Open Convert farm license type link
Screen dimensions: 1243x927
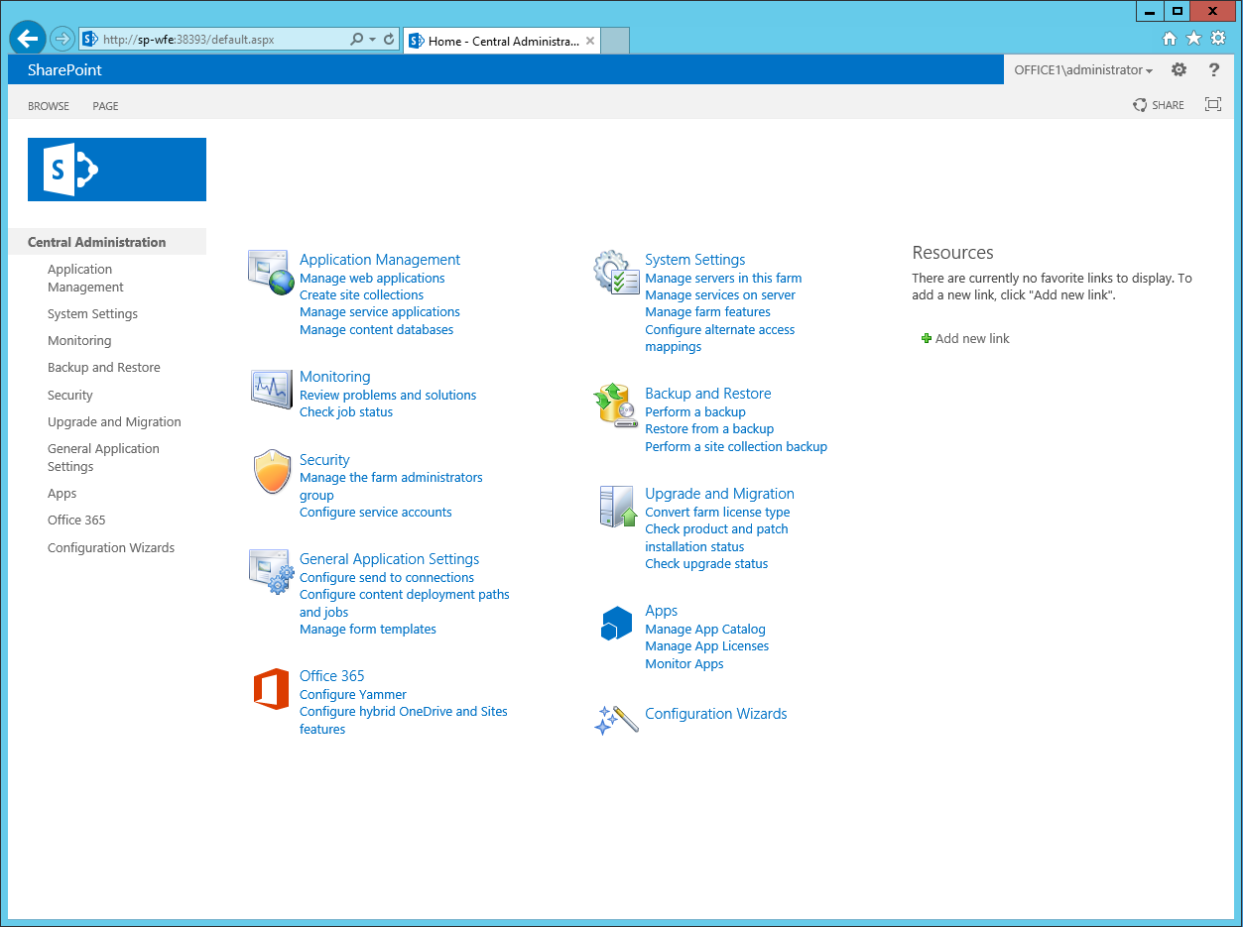click(x=717, y=513)
